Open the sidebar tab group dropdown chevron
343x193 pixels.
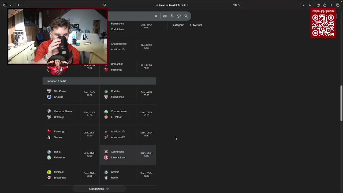10,5
